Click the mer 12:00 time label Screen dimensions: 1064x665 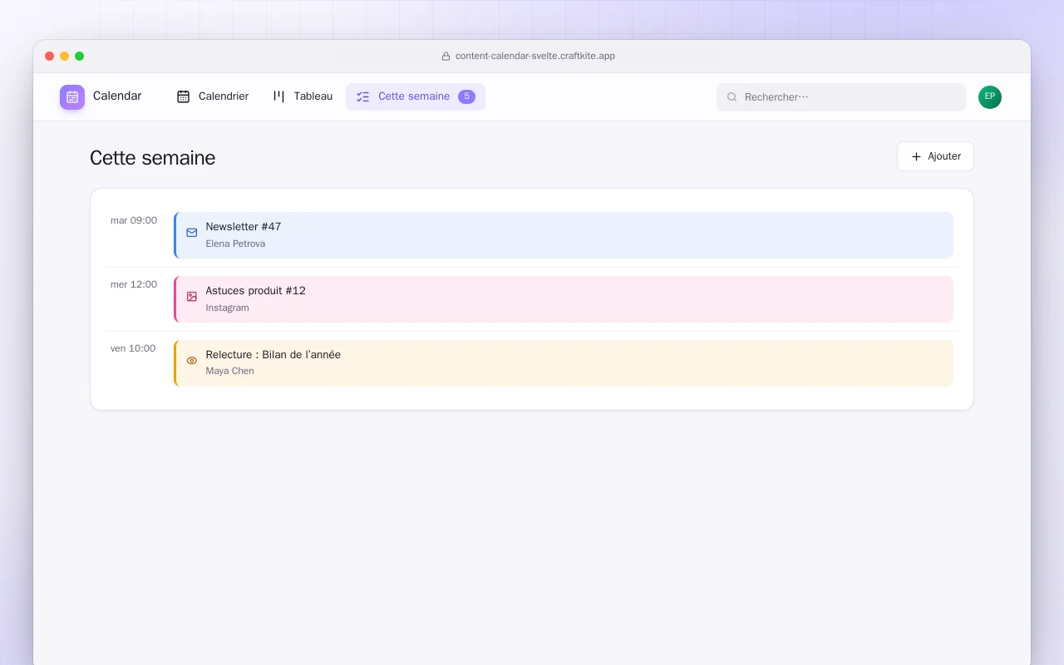[134, 285]
